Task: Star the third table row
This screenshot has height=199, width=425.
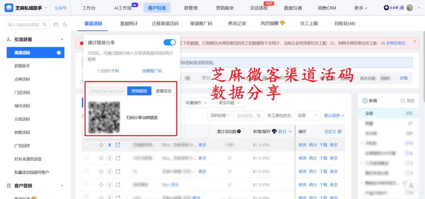Action: tap(101, 171)
